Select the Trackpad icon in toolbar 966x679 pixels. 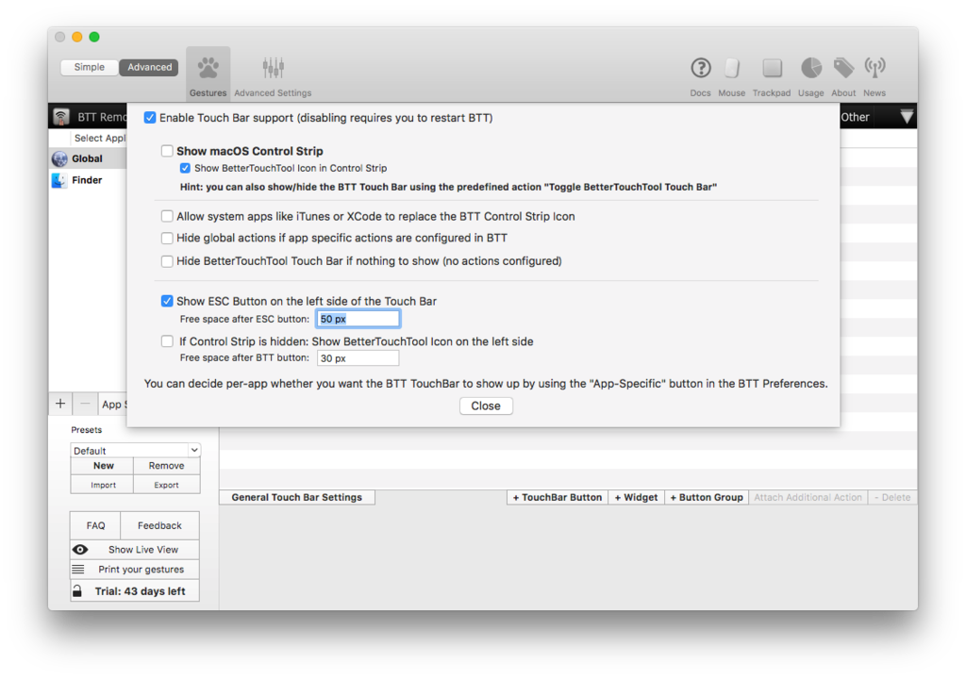click(772, 68)
